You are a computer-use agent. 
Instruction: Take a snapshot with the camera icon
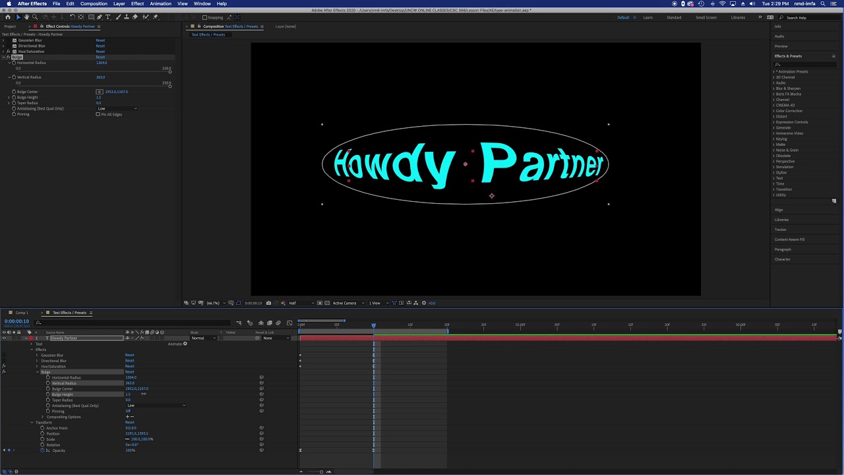268,303
